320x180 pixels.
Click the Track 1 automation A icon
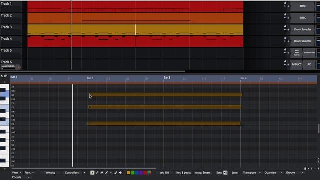pos(285,3)
